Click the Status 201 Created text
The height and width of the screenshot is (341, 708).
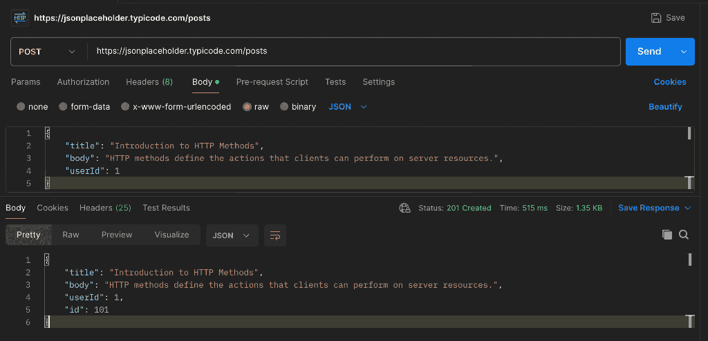click(455, 208)
